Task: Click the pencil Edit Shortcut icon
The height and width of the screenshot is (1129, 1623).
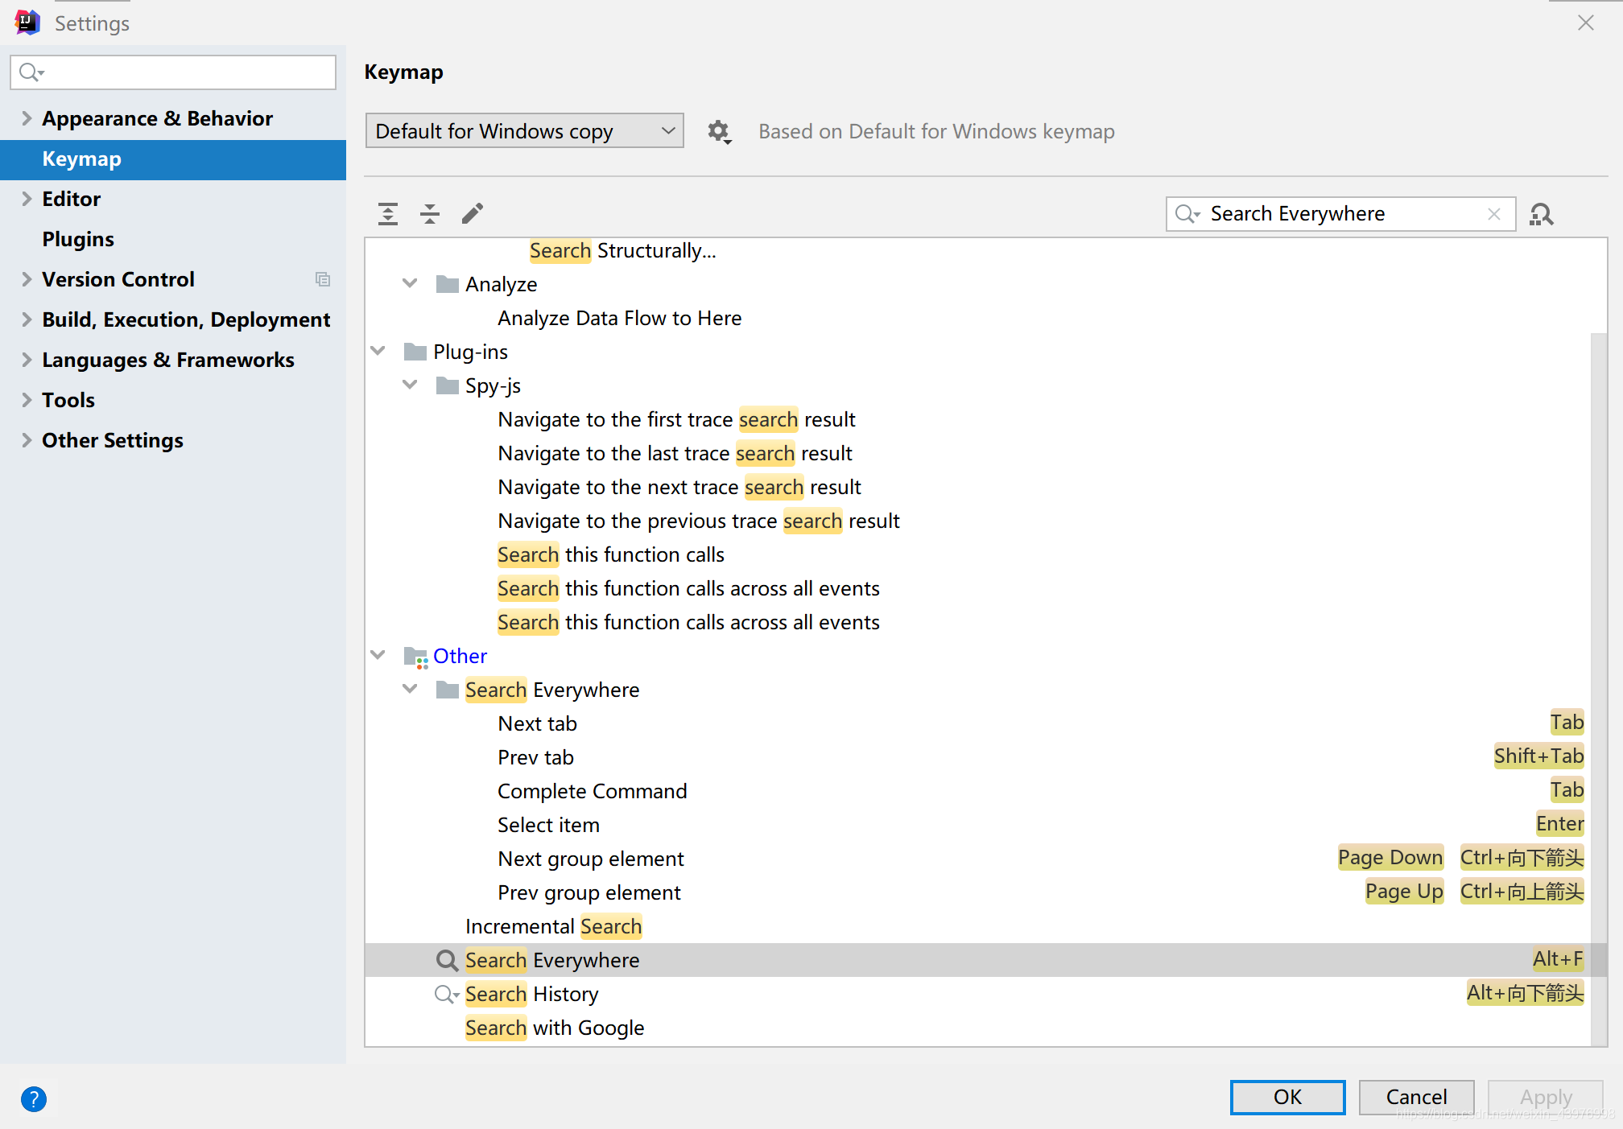Action: 473,213
